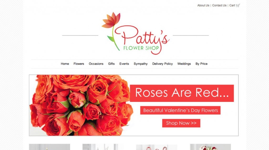The height and width of the screenshot is (150, 269).
Task: Click the Roses Are Red banner heading
Action: point(182,93)
